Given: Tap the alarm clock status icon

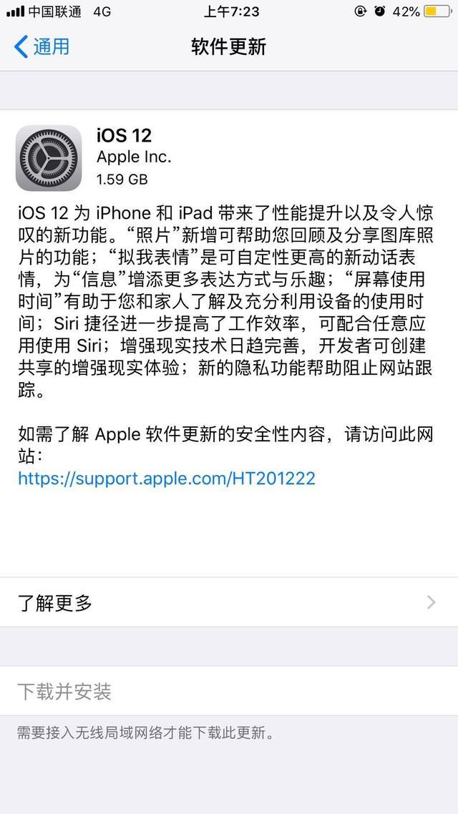Looking at the screenshot, I should click(380, 11).
